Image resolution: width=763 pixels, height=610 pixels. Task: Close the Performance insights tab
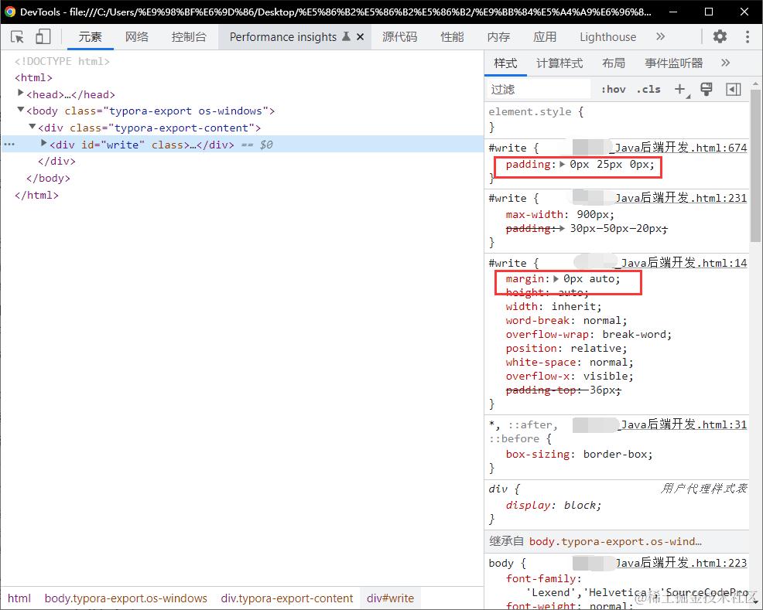(x=360, y=37)
